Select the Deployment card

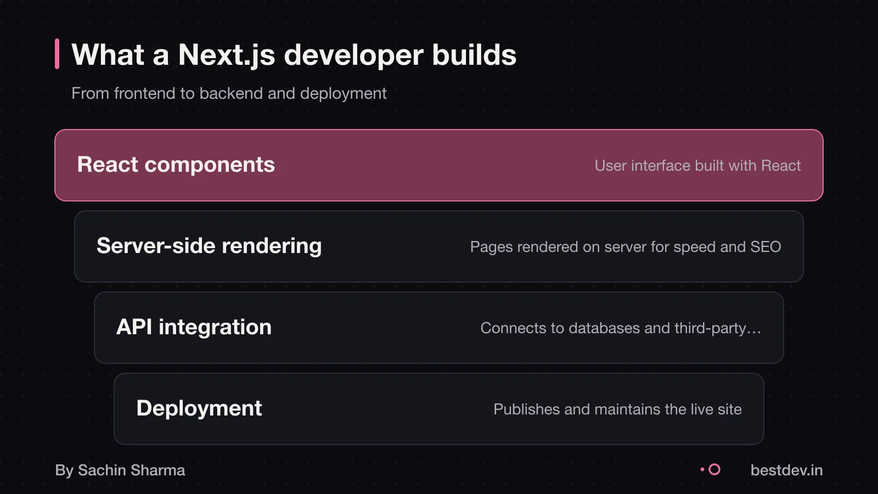439,409
